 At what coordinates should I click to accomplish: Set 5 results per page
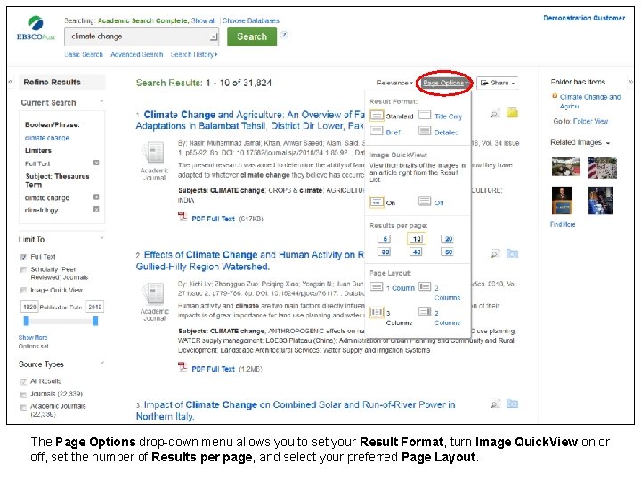tap(385, 239)
